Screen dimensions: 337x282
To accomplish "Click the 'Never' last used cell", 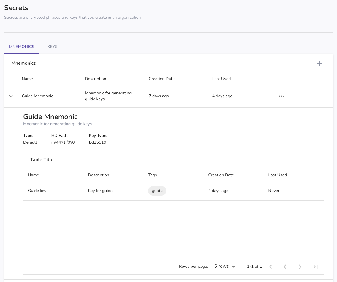I will pyautogui.click(x=273, y=191).
